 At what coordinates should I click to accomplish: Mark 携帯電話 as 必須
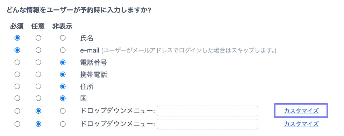(17, 74)
